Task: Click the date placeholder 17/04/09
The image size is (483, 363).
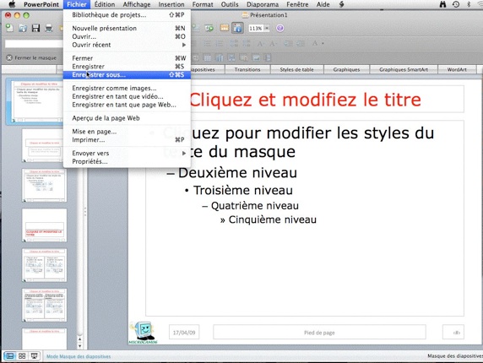Action: click(184, 333)
